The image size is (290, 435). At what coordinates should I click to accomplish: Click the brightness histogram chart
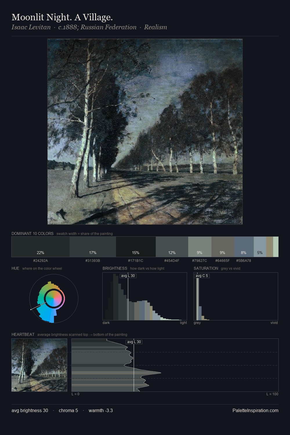coord(145,296)
